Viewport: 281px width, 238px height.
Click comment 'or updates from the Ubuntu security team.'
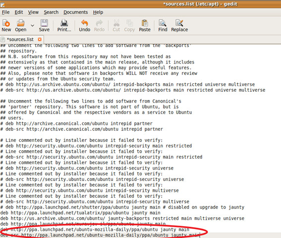pyautogui.click(x=58, y=79)
